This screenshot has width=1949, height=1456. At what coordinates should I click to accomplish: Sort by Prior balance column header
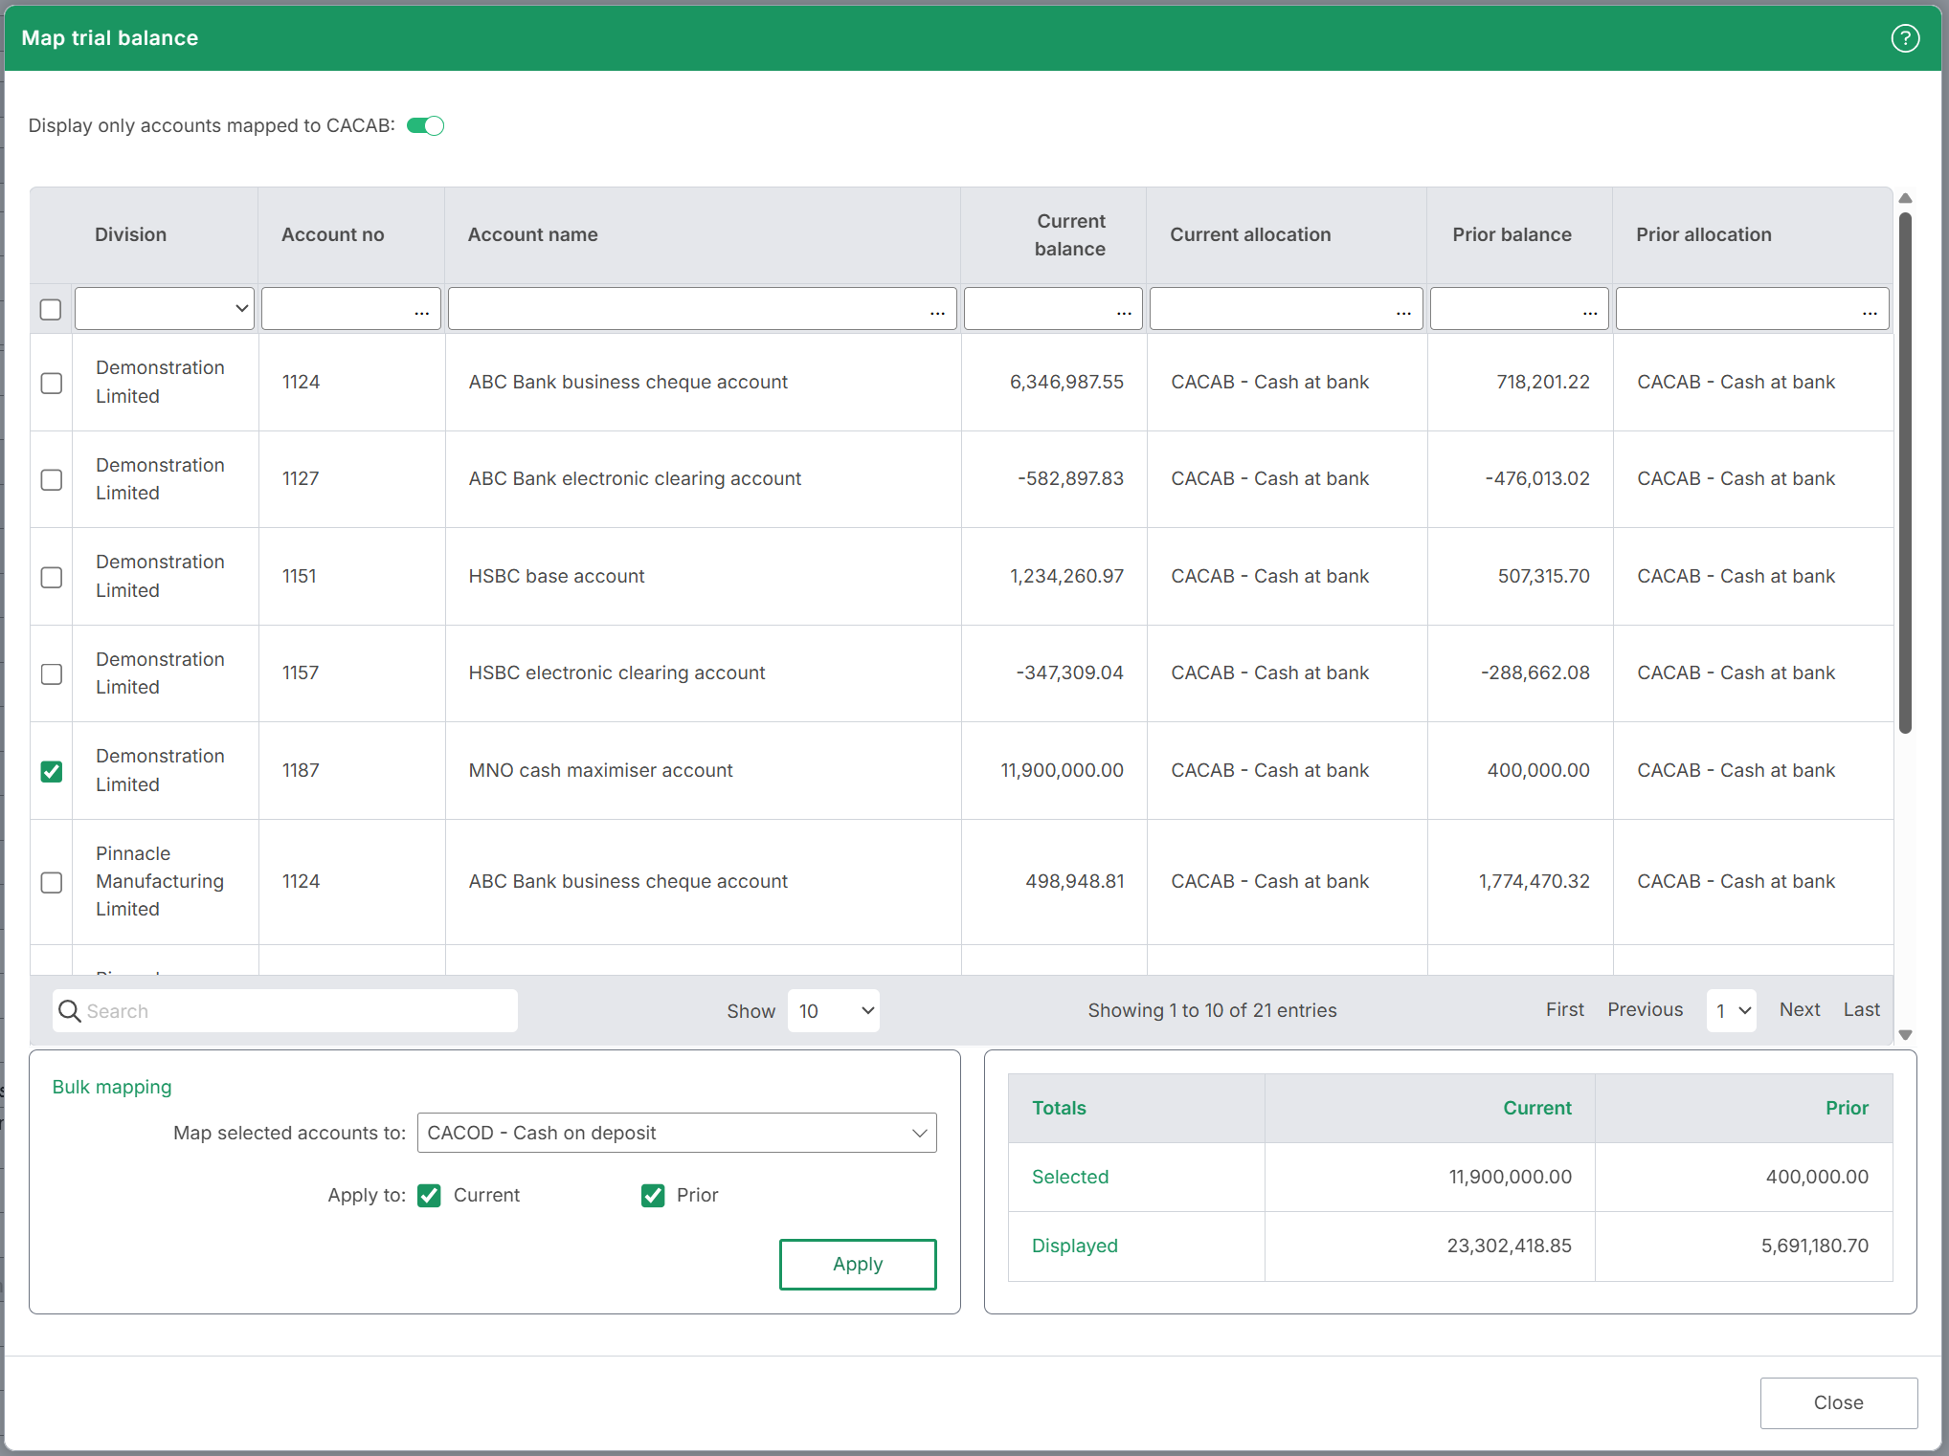pyautogui.click(x=1512, y=234)
